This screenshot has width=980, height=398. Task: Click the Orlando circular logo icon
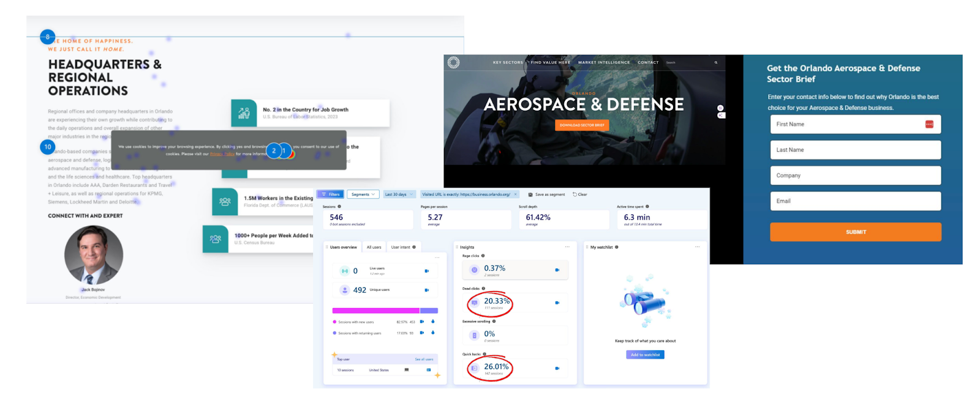click(453, 62)
